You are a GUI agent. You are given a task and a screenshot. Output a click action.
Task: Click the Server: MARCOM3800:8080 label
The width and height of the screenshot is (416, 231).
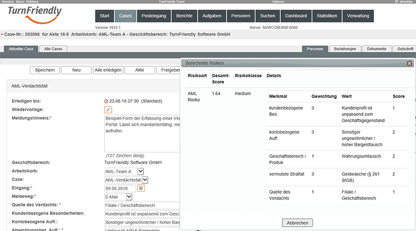(x=274, y=27)
